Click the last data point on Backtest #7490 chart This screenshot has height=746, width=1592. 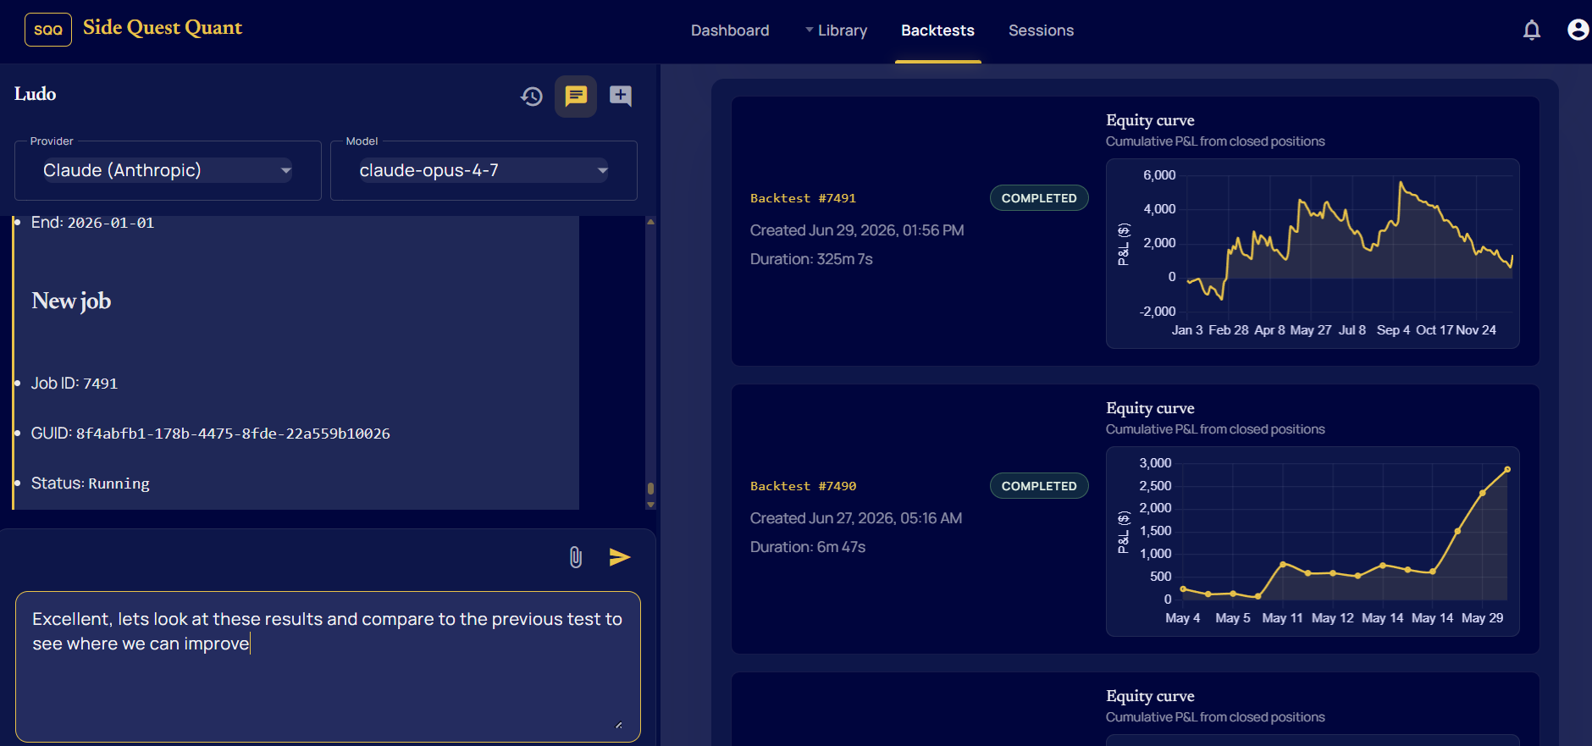coord(1507,469)
